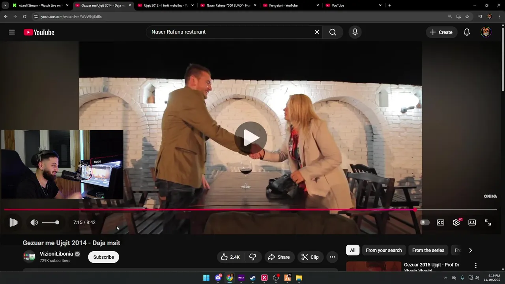Resume playback with the player play button
The height and width of the screenshot is (284, 505).
point(13,222)
